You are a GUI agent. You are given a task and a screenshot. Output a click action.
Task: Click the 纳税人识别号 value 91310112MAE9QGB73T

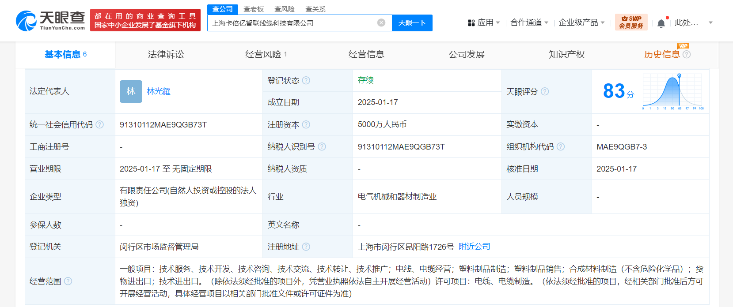(x=401, y=147)
